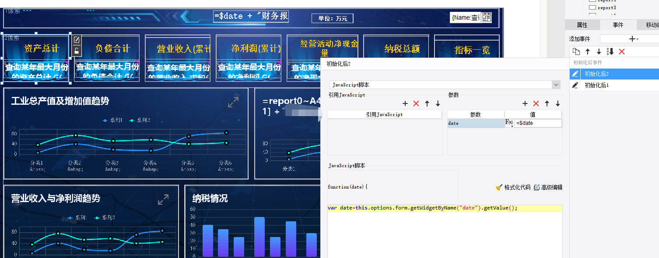The image size is (659, 258).
Task: Click the edit icon beside 资产总计 block
Action: click(x=77, y=40)
